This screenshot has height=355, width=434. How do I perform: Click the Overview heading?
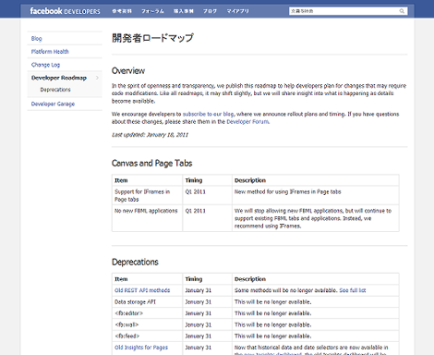128,70
